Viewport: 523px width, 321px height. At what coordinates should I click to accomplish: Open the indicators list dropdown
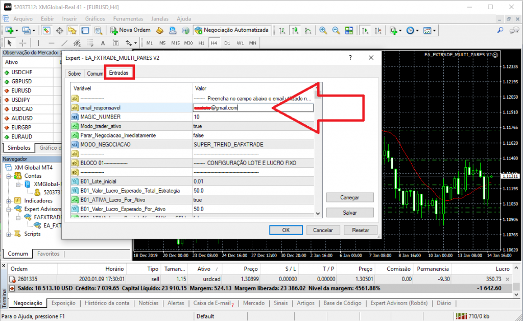tap(396, 30)
